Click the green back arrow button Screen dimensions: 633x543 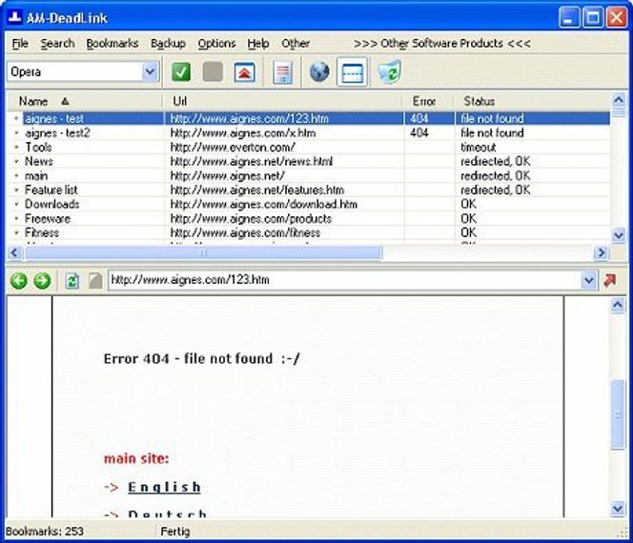18,280
